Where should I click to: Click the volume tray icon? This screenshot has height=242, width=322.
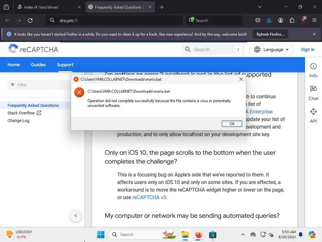pos(271,234)
